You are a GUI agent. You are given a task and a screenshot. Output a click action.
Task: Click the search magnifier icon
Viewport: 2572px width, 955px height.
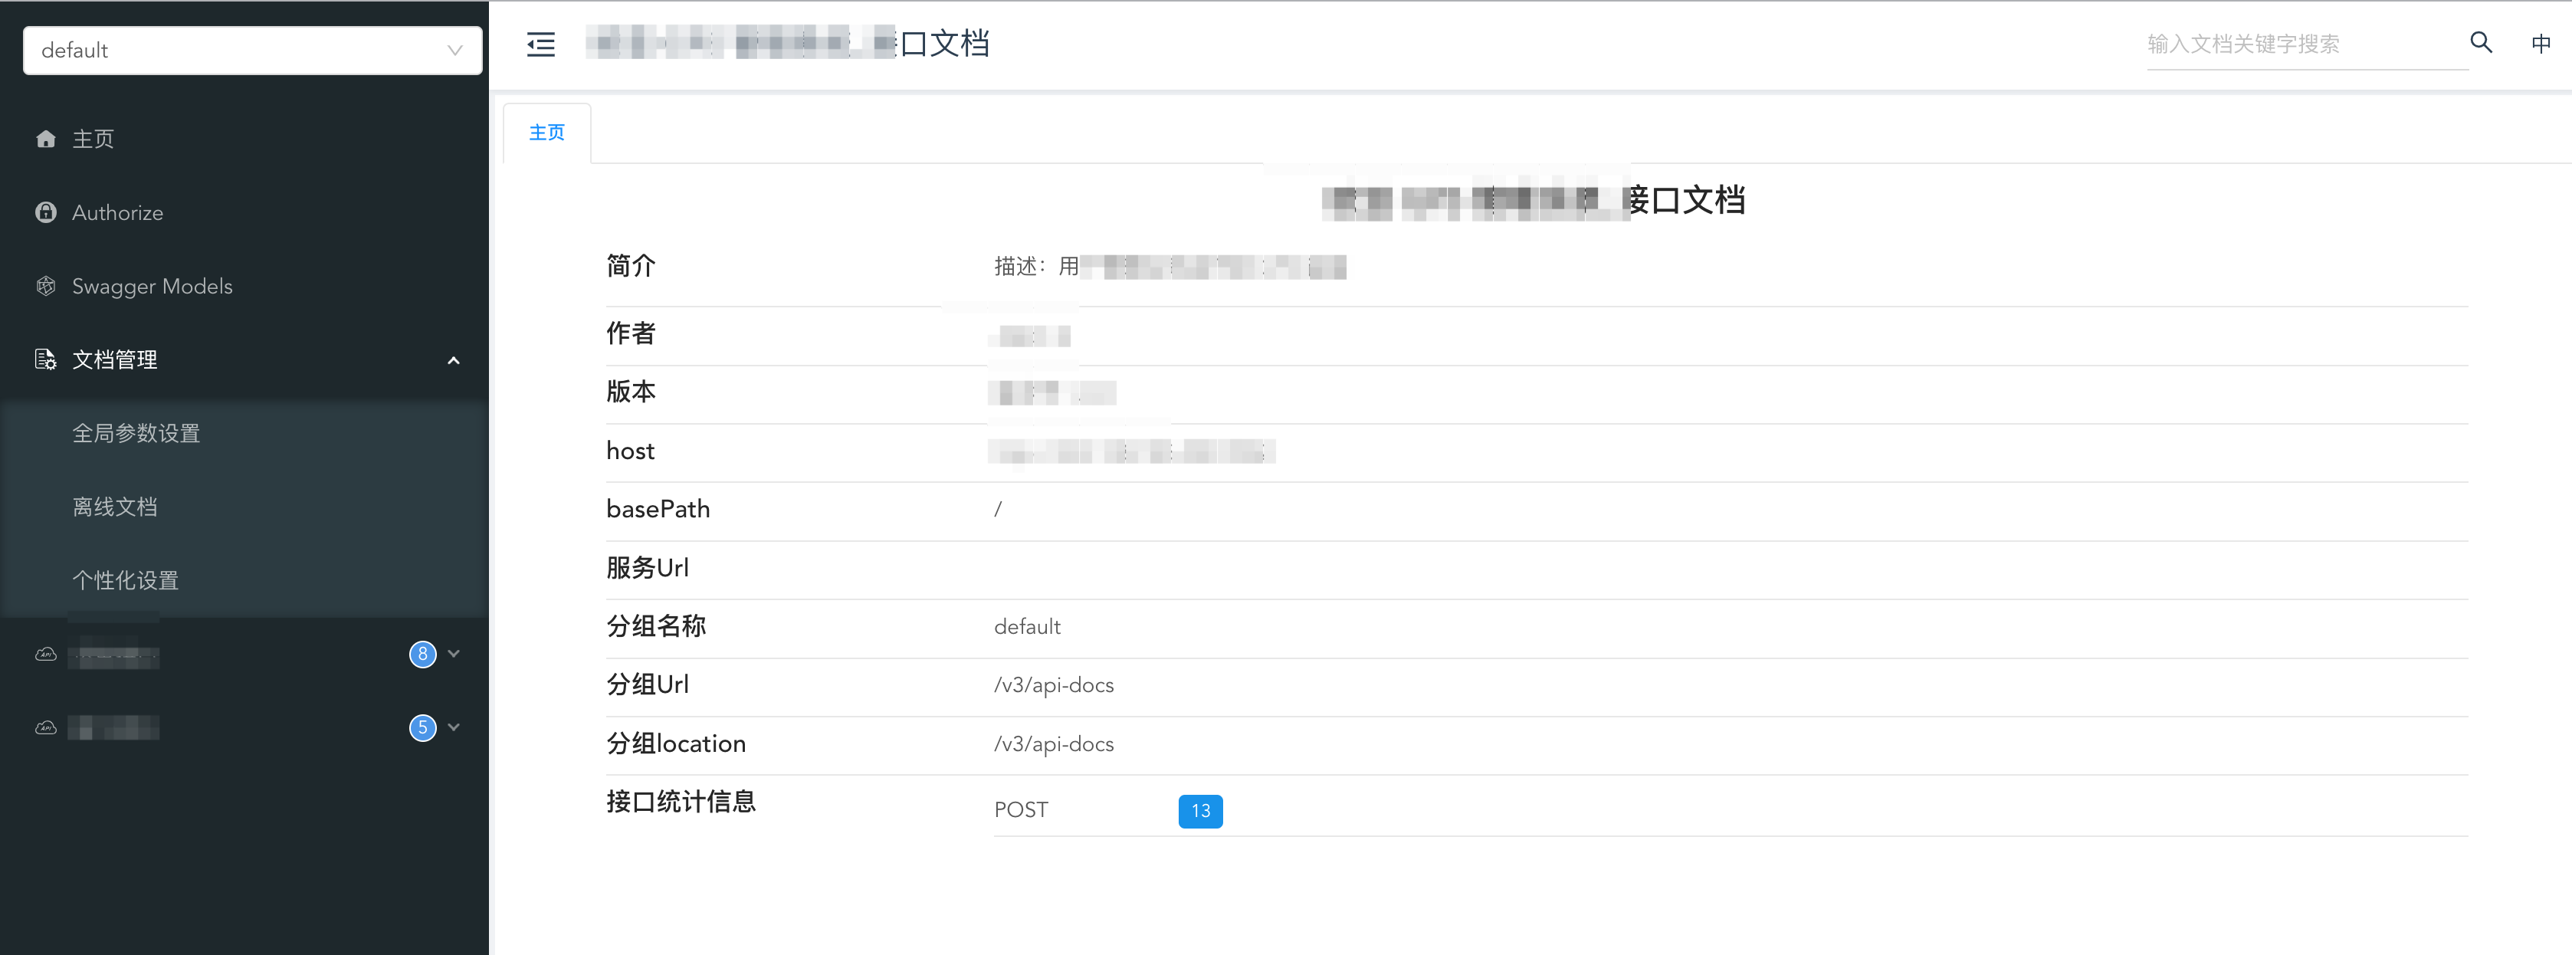coord(2479,44)
